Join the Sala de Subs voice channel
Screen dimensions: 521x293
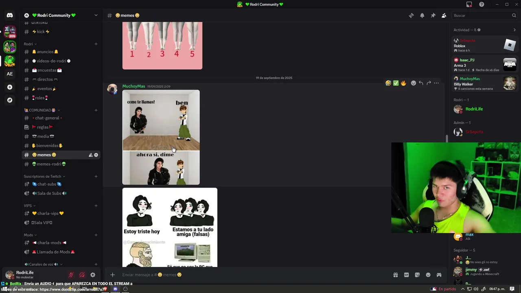pyautogui.click(x=61, y=193)
